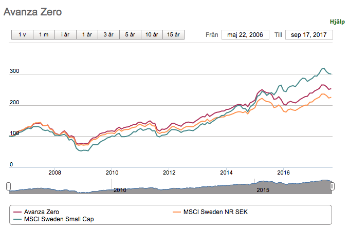
Task: Click the 2016 x-axis label
Action: 283,172
